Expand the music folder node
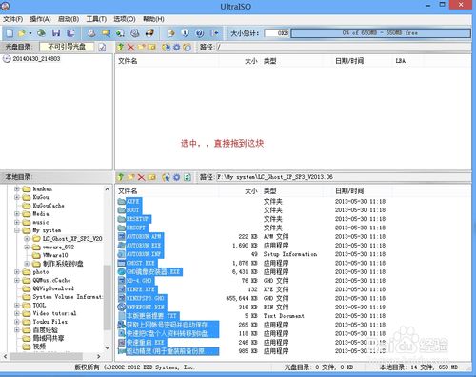This screenshot has width=476, height=377. tap(17, 222)
